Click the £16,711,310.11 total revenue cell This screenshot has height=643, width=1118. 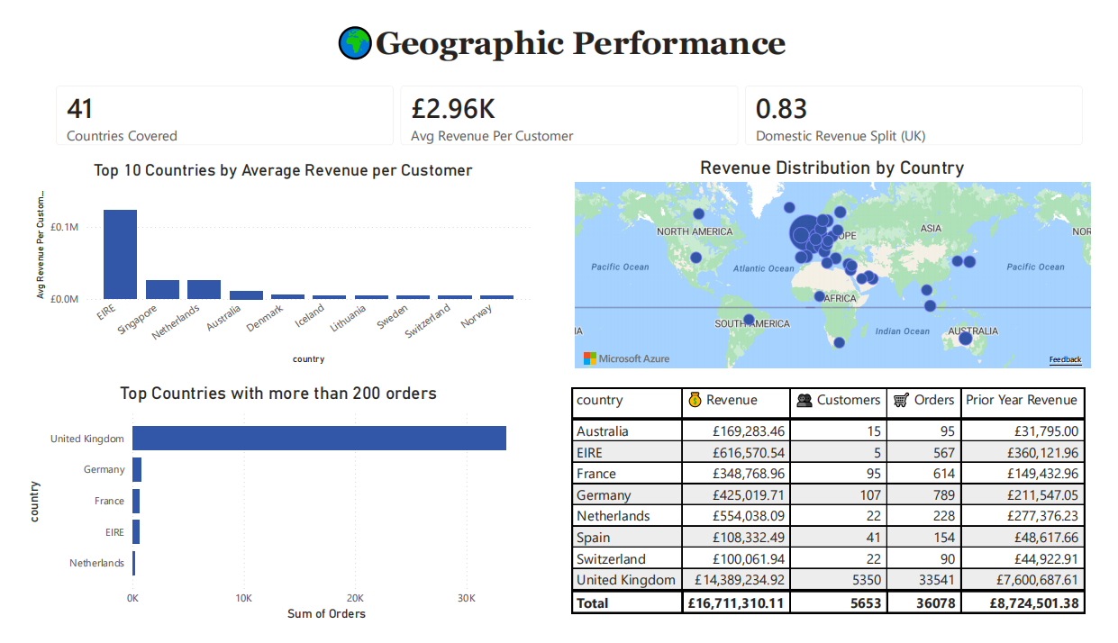736,602
